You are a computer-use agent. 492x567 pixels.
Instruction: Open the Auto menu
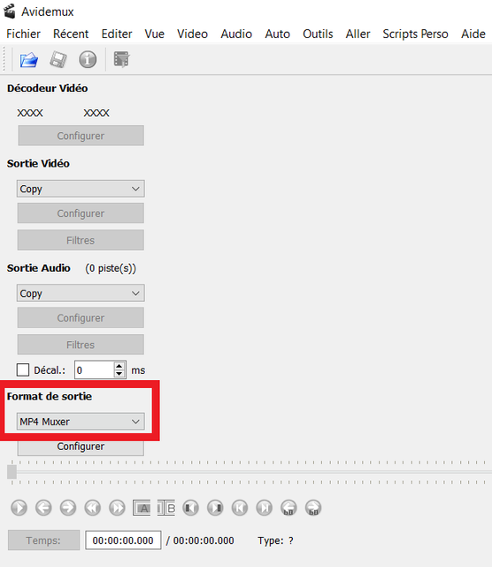278,34
